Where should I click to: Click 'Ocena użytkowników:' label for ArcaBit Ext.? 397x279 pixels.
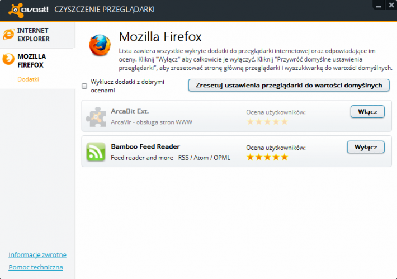pyautogui.click(x=276, y=112)
